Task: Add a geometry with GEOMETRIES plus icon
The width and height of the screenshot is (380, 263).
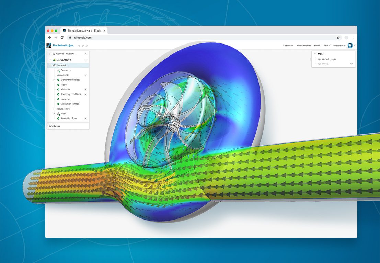Action: click(x=85, y=54)
